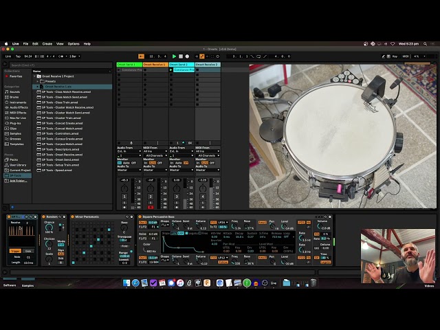Toggle the Key map mode button
The image size is (440, 330).
click(395, 56)
